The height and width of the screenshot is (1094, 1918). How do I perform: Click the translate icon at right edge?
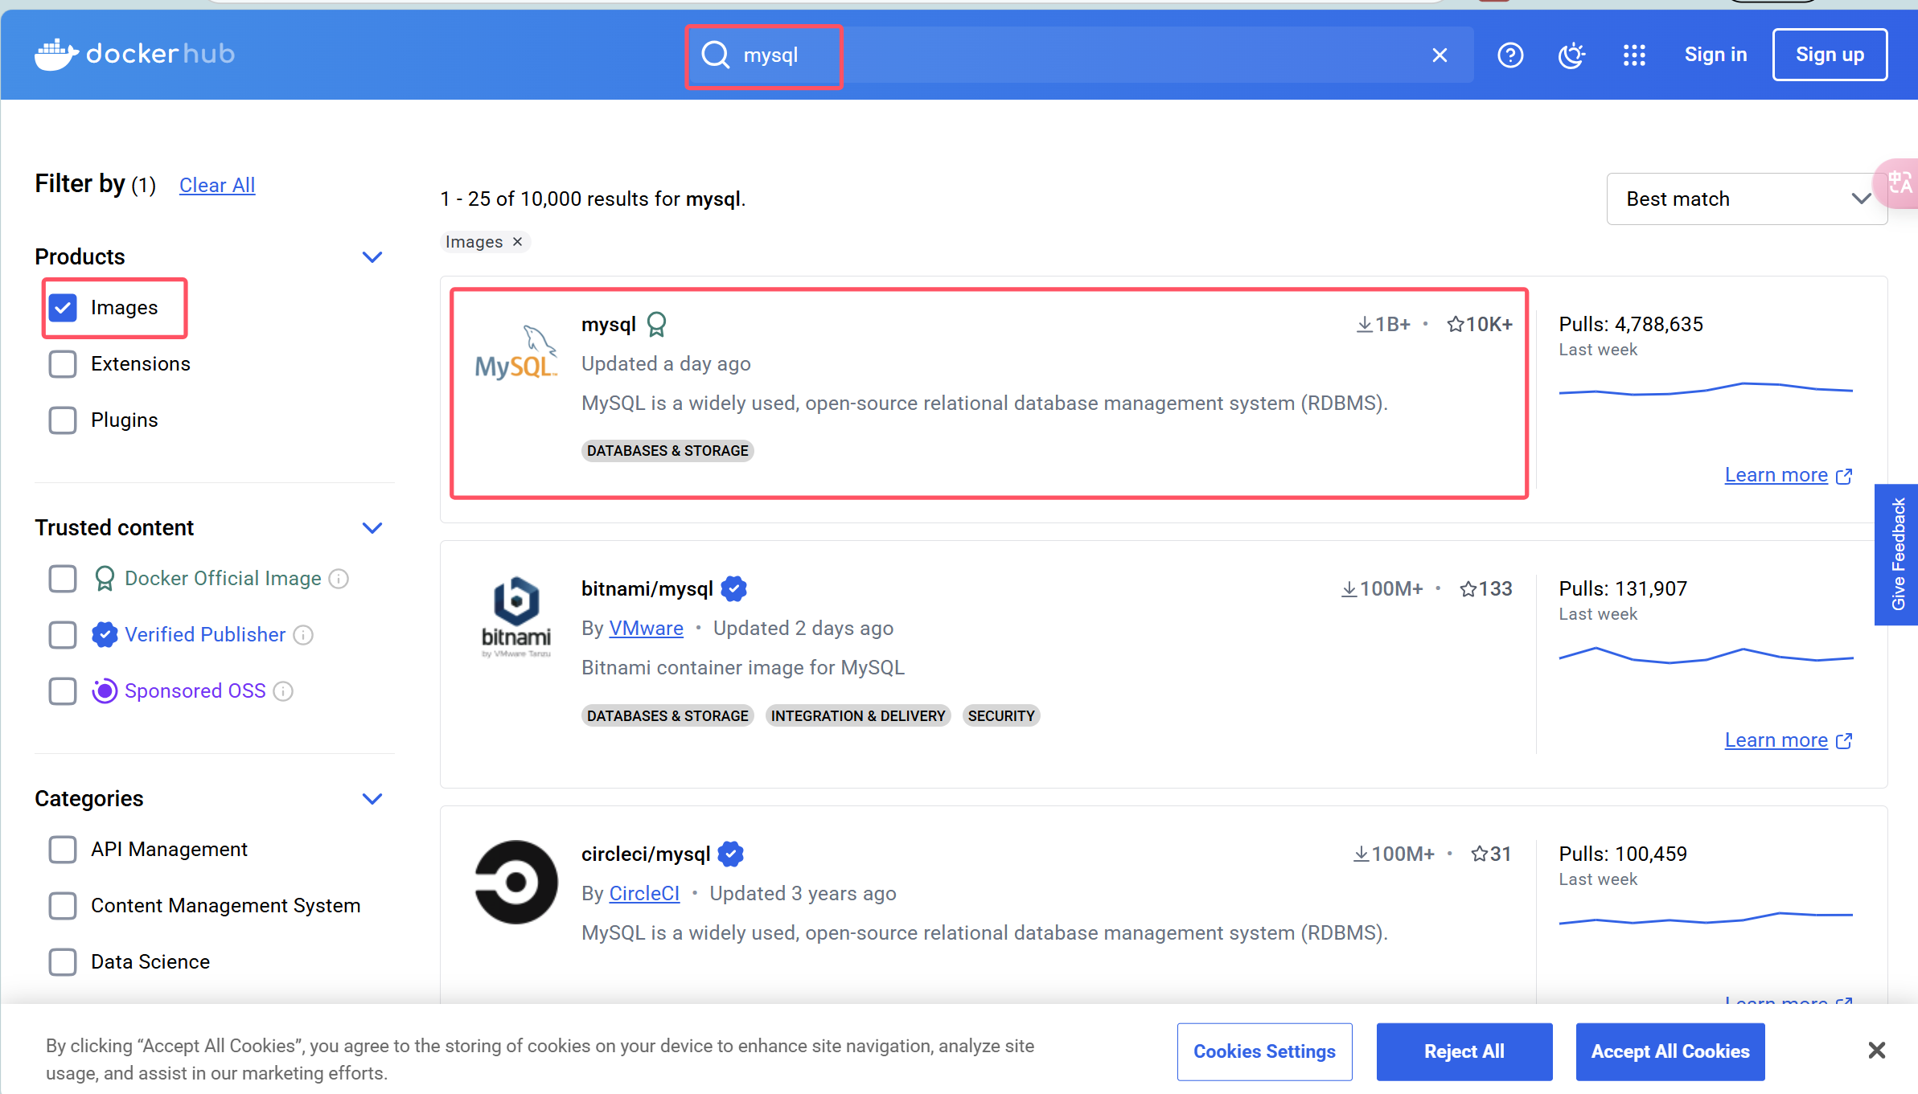point(1900,183)
